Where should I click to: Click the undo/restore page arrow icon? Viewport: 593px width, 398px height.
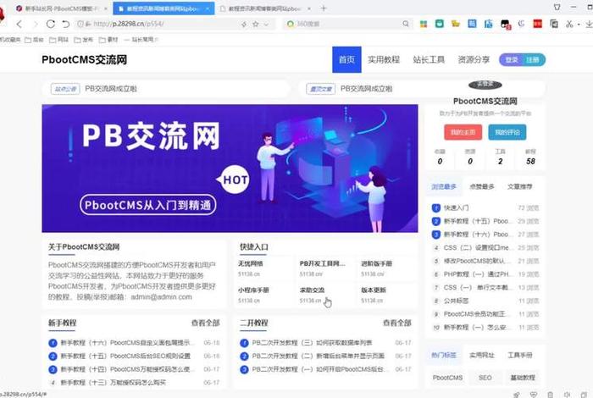click(x=66, y=25)
